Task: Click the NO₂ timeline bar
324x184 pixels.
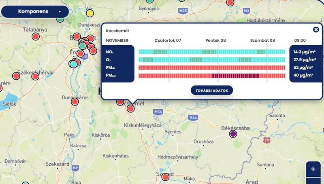Action: [x=212, y=52]
